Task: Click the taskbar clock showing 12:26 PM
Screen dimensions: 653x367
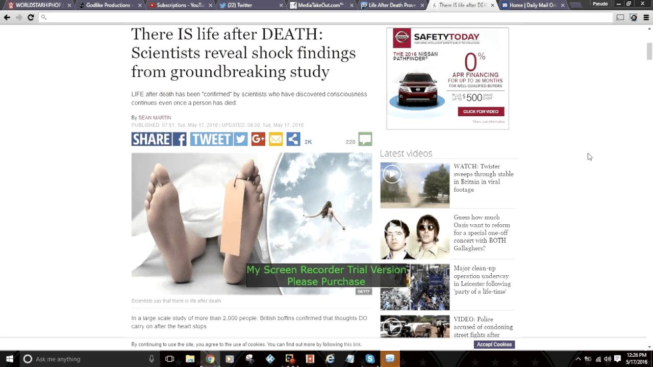Action: pyautogui.click(x=637, y=359)
